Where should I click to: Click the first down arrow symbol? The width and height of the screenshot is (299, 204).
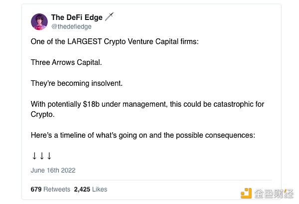coord(34,156)
